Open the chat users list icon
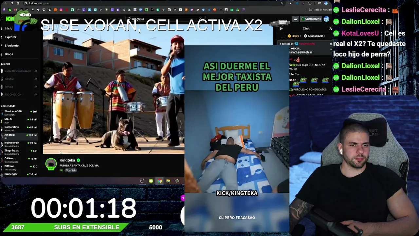 coord(330,29)
